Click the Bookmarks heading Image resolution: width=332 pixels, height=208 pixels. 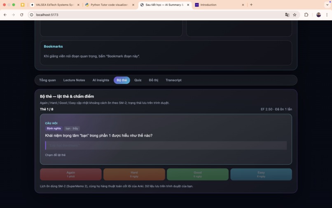click(x=54, y=46)
